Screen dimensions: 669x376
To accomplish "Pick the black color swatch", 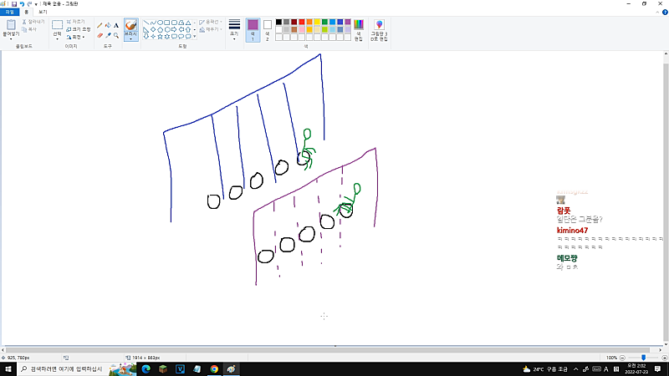I will pos(278,23).
